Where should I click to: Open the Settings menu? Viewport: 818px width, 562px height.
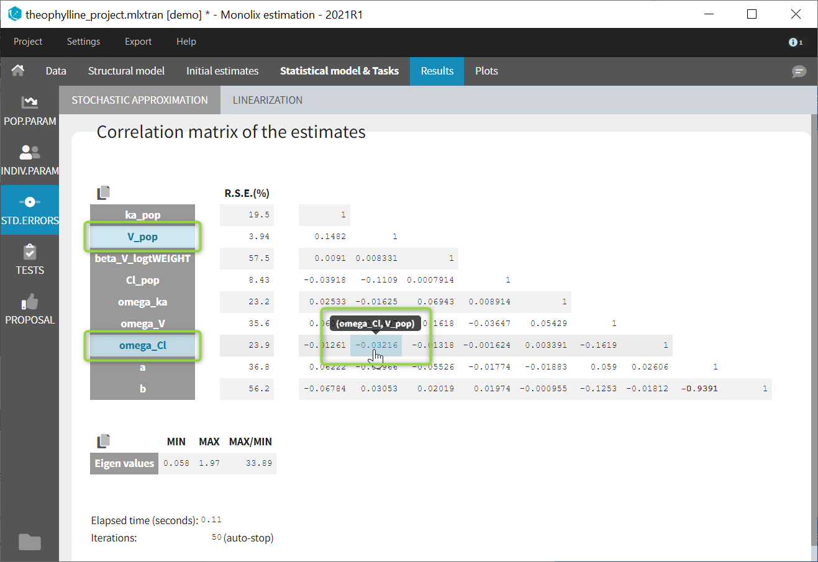(x=83, y=42)
